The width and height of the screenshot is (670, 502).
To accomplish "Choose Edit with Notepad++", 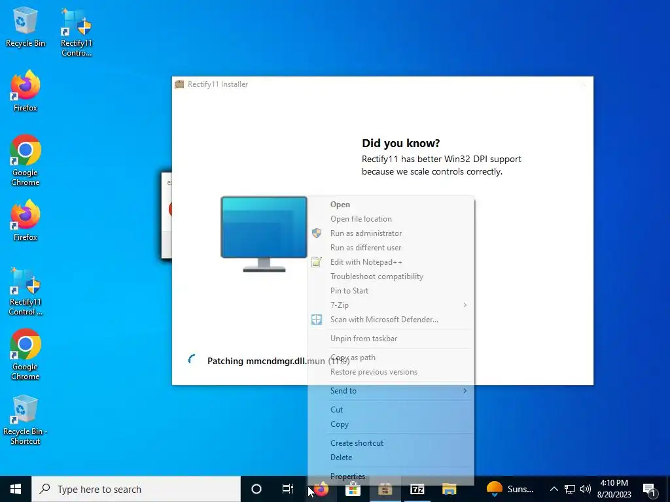I will coord(391,262).
